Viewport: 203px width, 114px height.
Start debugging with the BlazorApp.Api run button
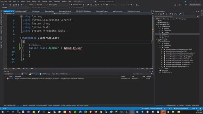click(76, 5)
